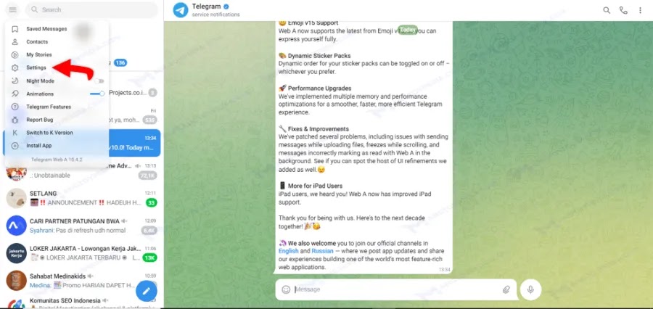Click the Message input field
Image resolution: width=653 pixels, height=309 pixels.
point(395,289)
